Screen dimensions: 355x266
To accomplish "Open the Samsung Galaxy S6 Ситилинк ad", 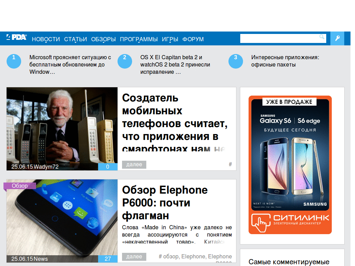I will tap(290, 165).
